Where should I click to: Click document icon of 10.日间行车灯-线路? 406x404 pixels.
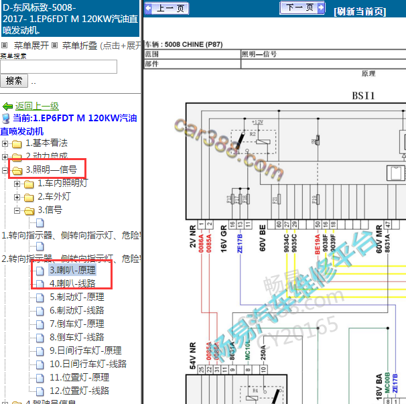(40, 365)
